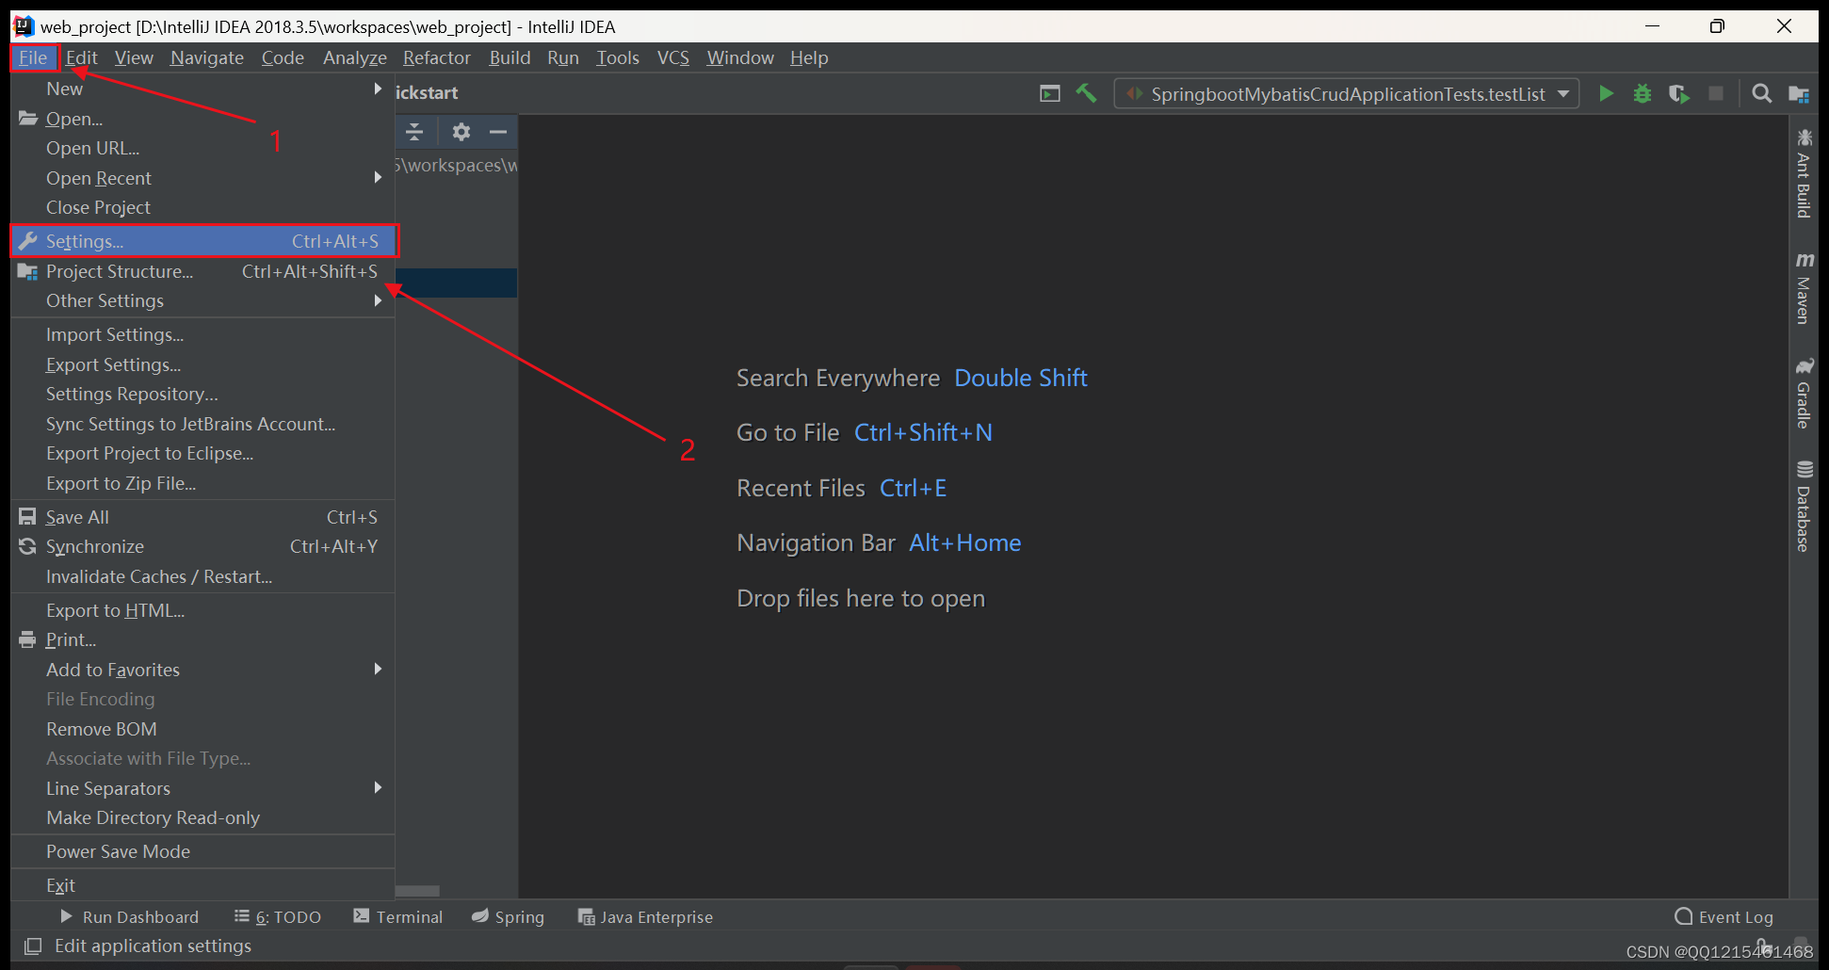Screen dimensions: 1829x970
Task: Click the Stop square icon
Action: (1716, 93)
